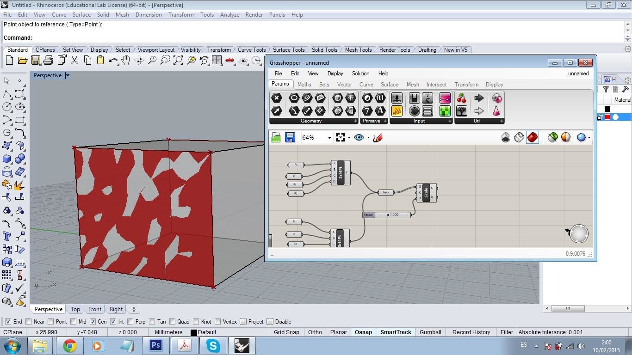Viewport: 632px width, 355px height.
Task: Open dropdown next to blue preview sphere icon
Action: [589, 137]
